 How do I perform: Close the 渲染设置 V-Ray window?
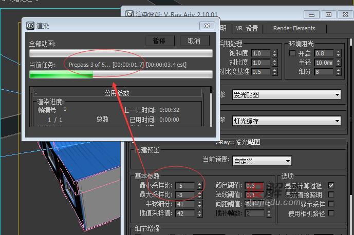coord(345,15)
